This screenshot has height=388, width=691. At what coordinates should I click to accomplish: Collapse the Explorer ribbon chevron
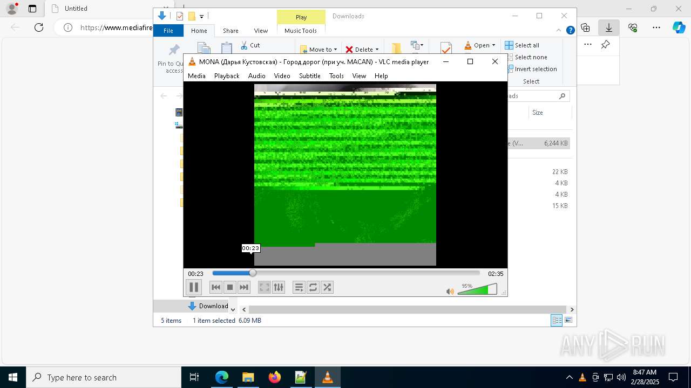click(559, 30)
